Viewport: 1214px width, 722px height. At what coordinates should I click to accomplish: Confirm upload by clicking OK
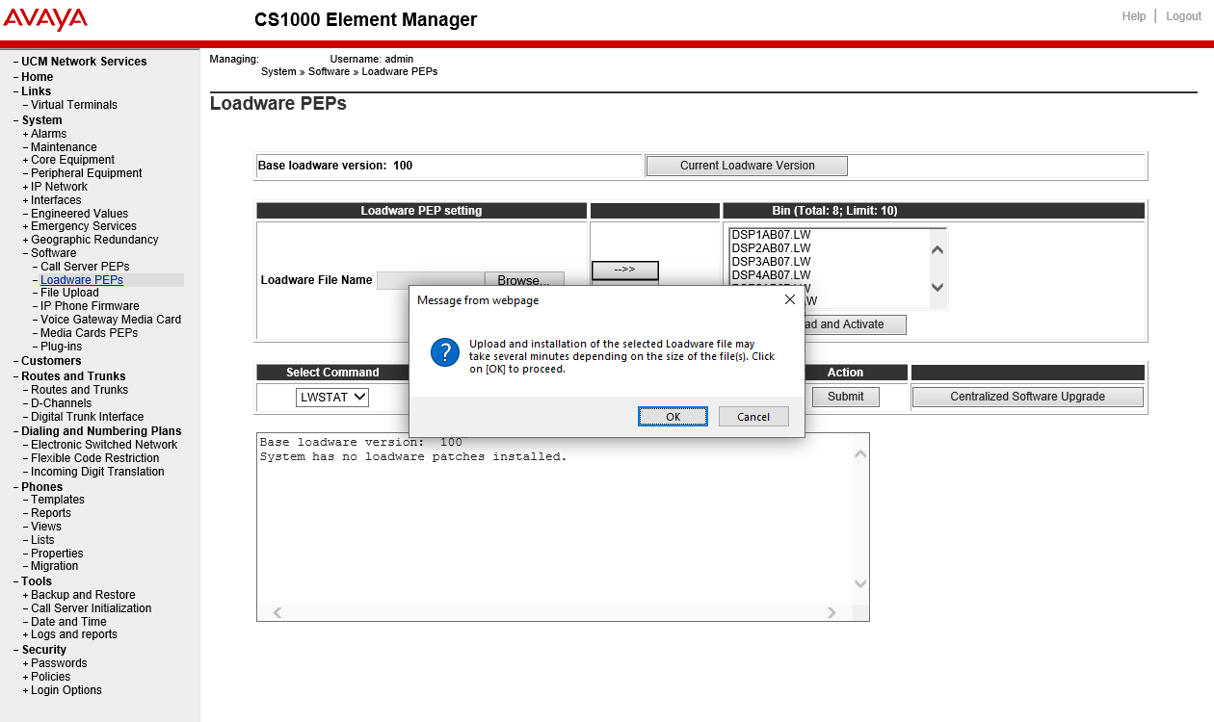[x=673, y=416]
